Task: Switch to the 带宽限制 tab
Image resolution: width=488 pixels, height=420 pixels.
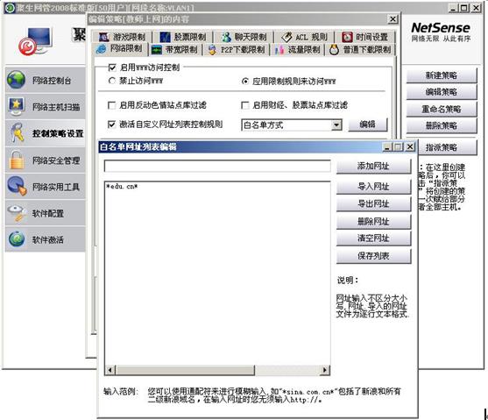Action: (174, 49)
